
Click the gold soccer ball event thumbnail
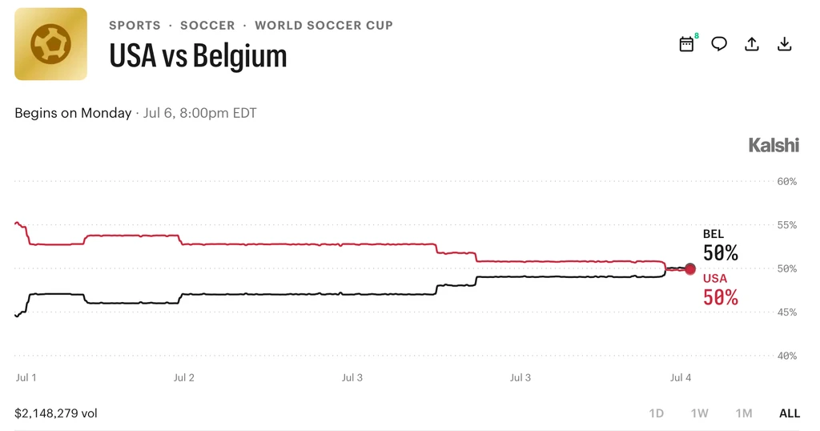point(50,44)
